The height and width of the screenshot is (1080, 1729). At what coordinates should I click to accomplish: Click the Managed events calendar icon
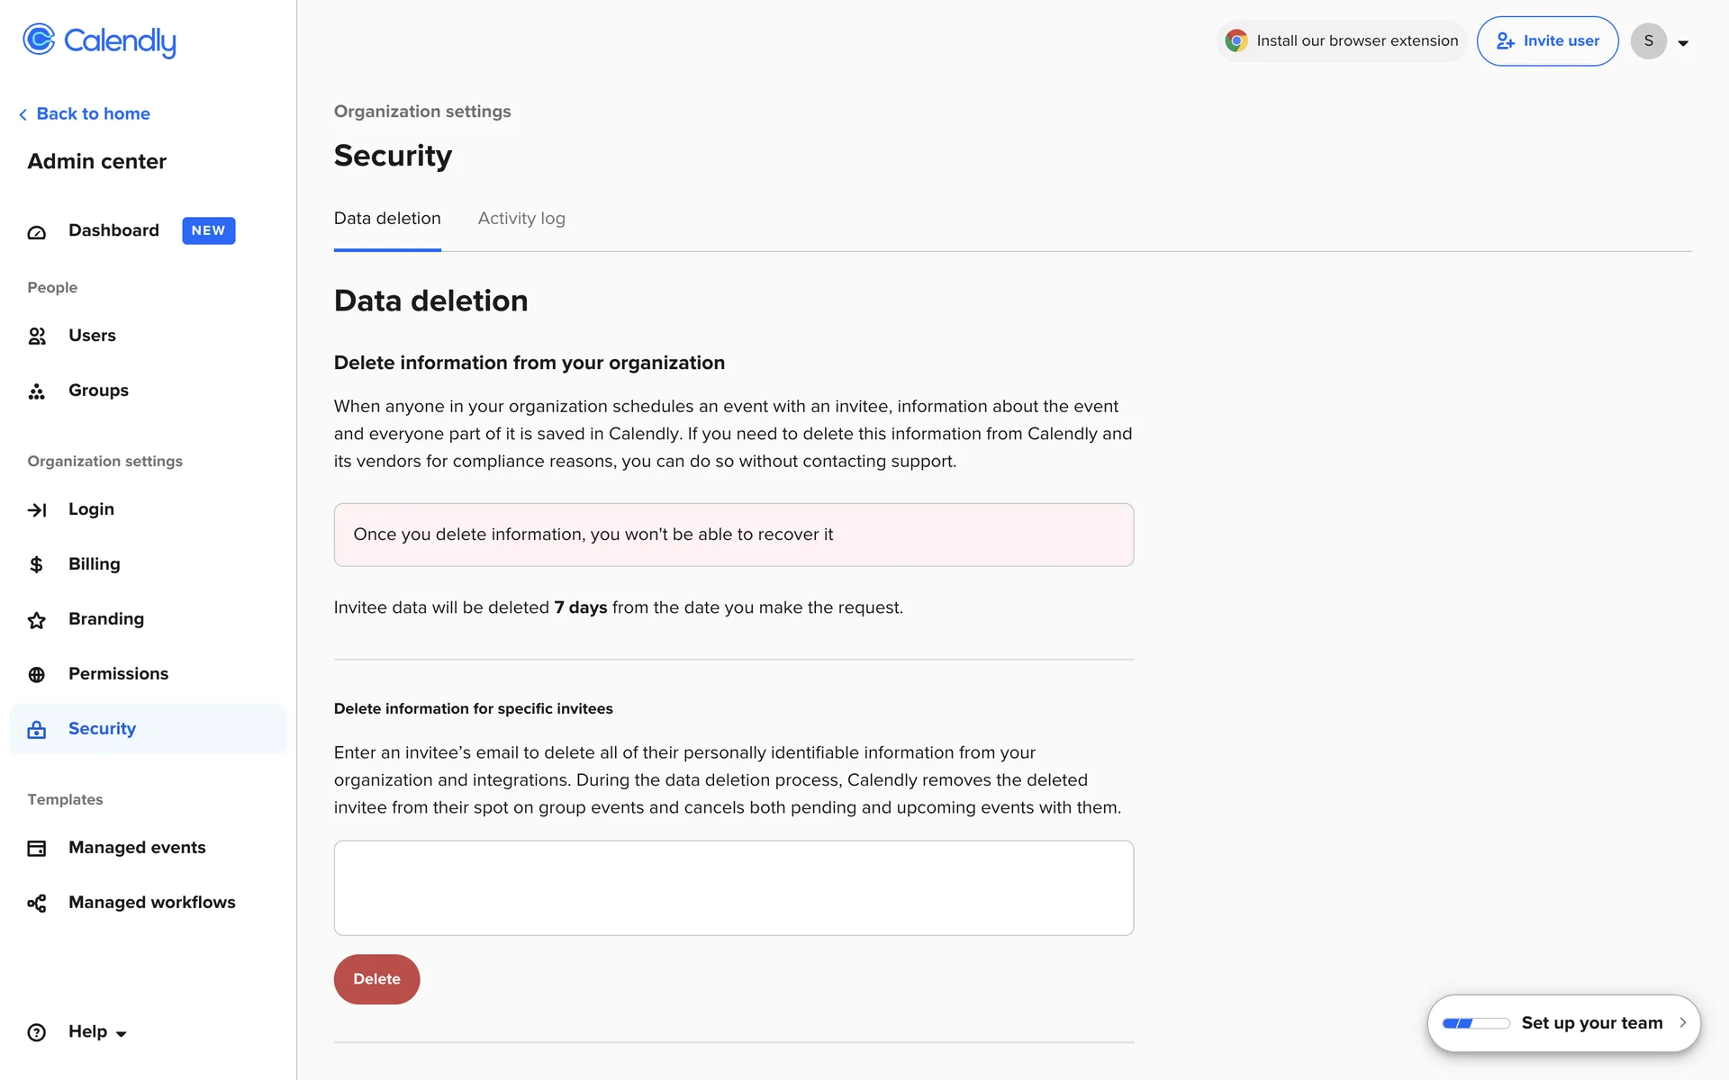pos(36,849)
